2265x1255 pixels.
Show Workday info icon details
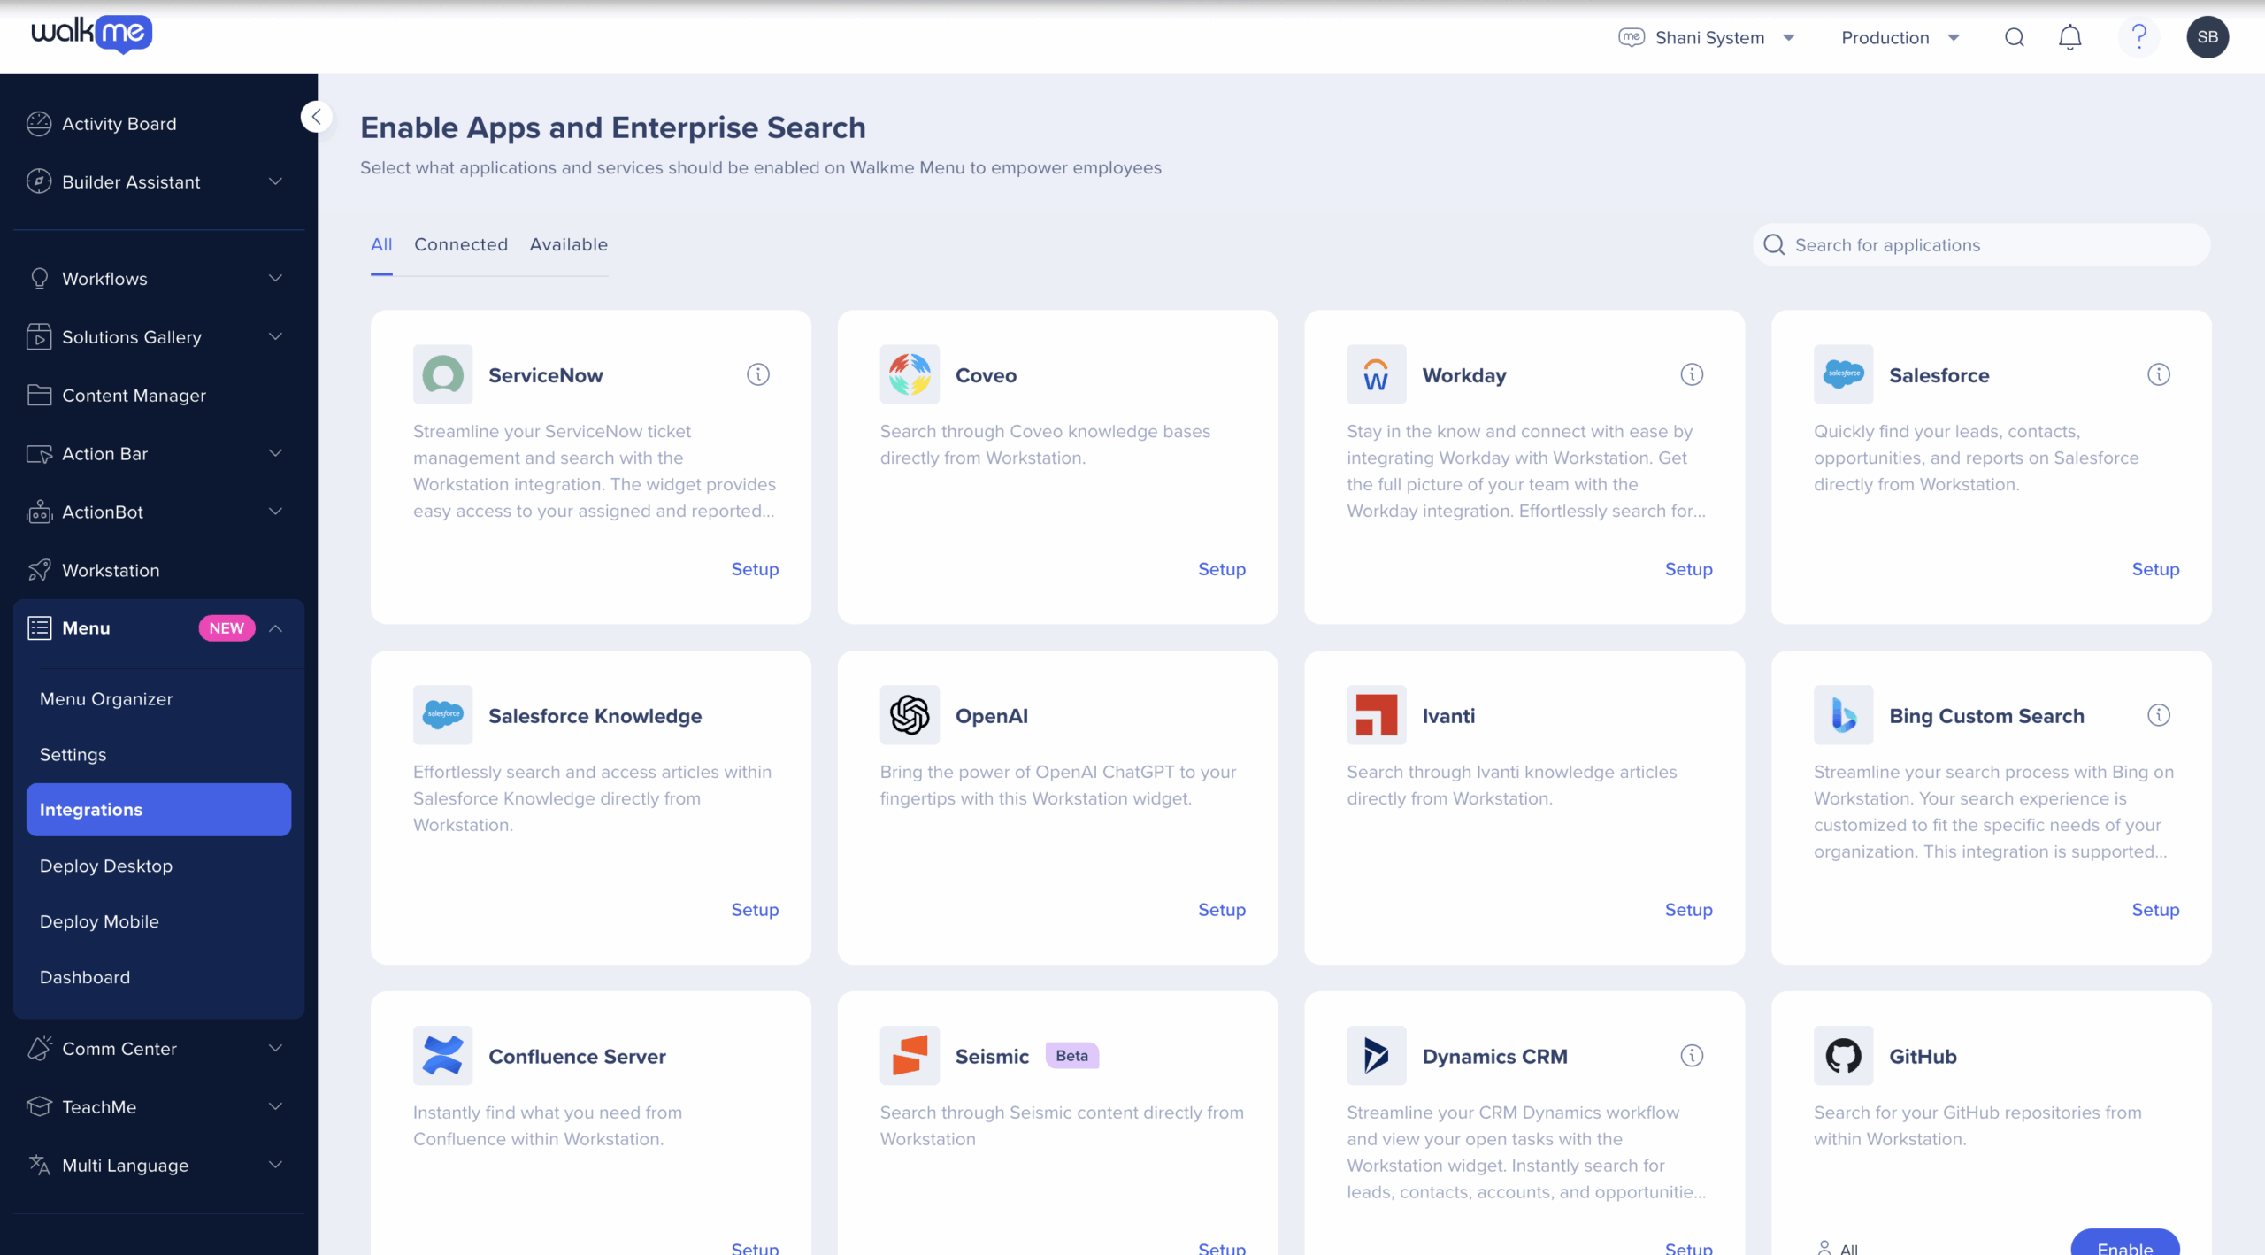coord(1692,374)
